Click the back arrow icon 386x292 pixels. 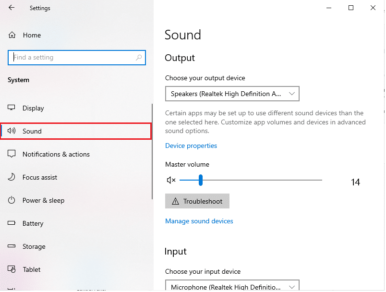click(x=12, y=8)
